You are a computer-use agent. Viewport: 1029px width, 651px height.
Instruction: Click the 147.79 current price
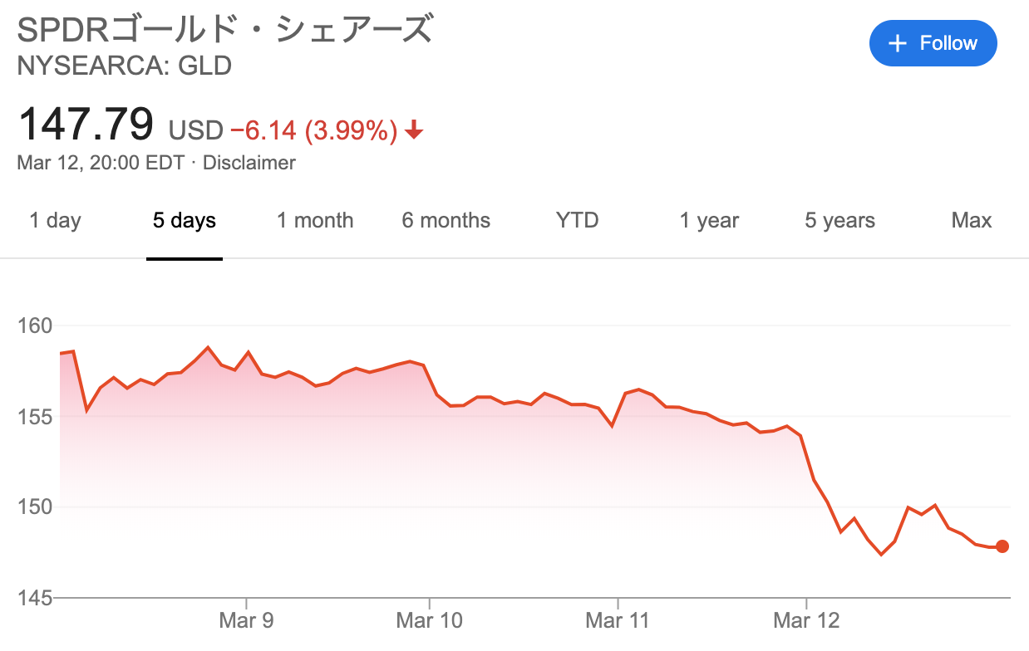click(86, 124)
